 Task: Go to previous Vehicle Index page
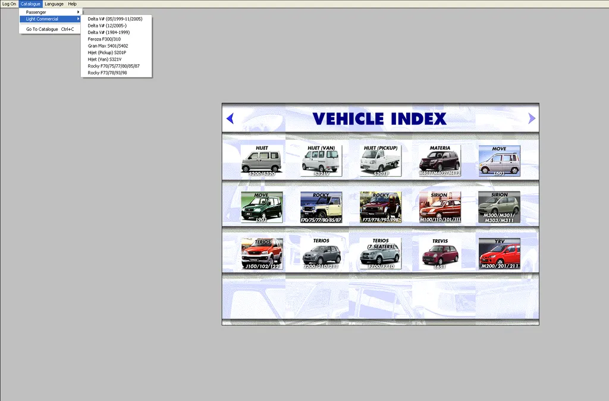pyautogui.click(x=230, y=118)
